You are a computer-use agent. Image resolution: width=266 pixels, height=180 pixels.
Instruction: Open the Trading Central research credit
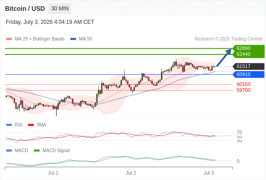click(228, 39)
